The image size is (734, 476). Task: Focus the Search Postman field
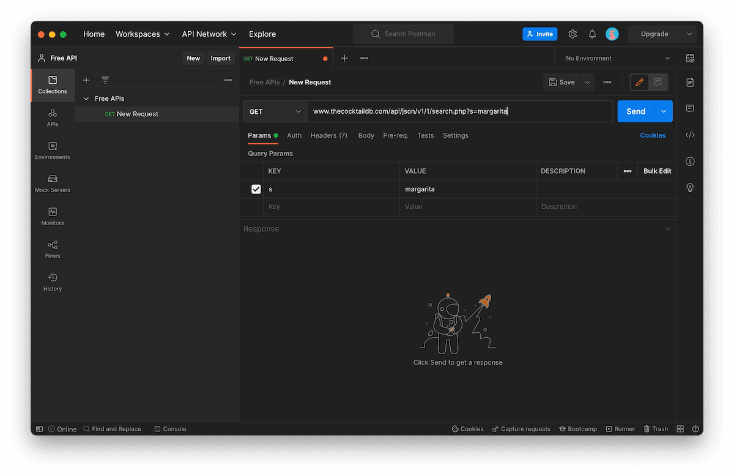click(403, 34)
